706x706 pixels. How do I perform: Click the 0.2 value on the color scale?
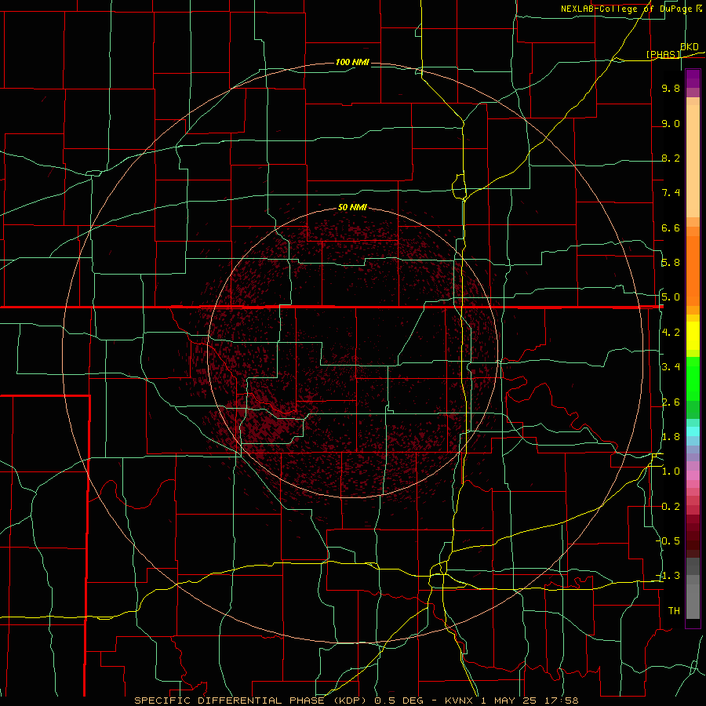click(671, 507)
